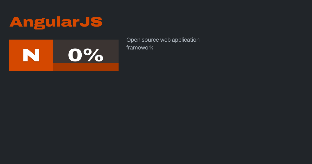Click the dark orange progress bar
This screenshot has width=312, height=164.
(86, 67)
